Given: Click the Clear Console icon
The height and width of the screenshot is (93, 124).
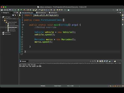Looking at the screenshot, I should click(x=98, y=61).
